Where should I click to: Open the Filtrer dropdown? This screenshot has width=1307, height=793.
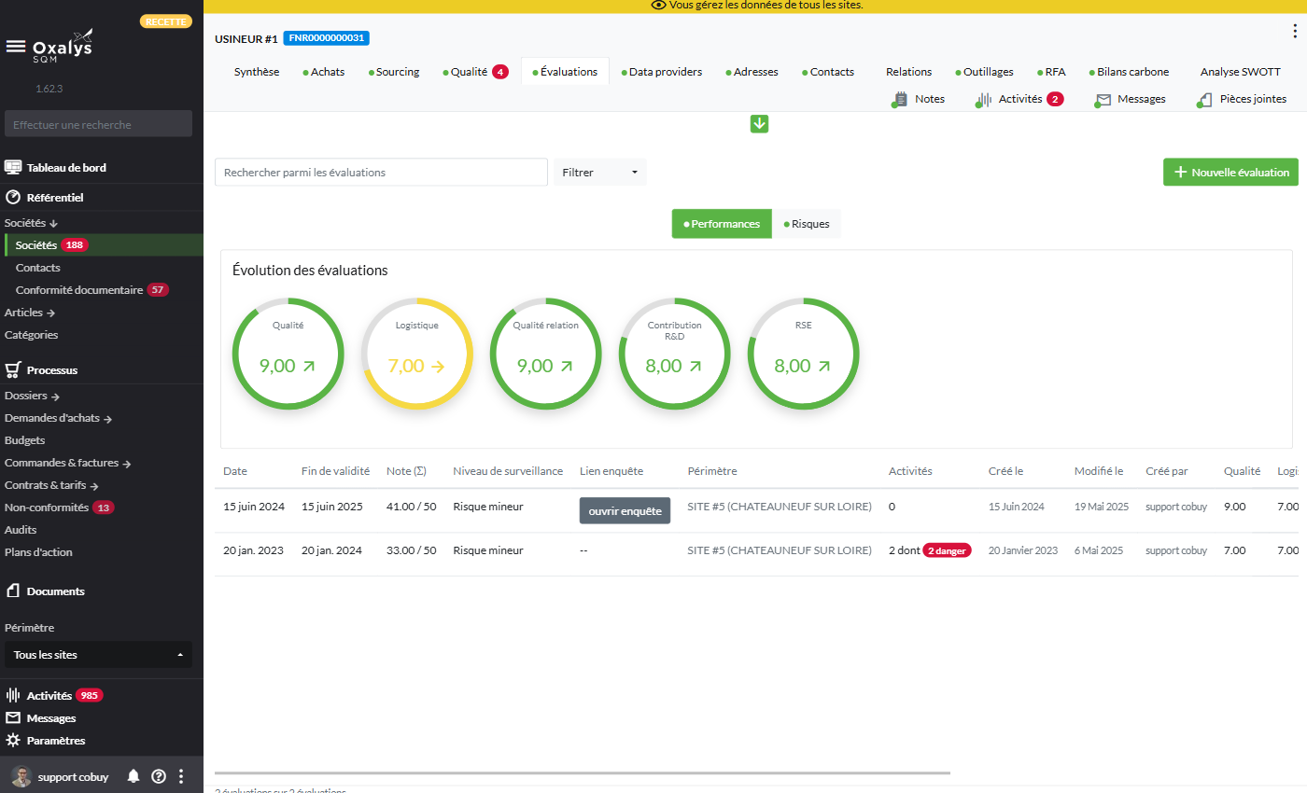(599, 173)
